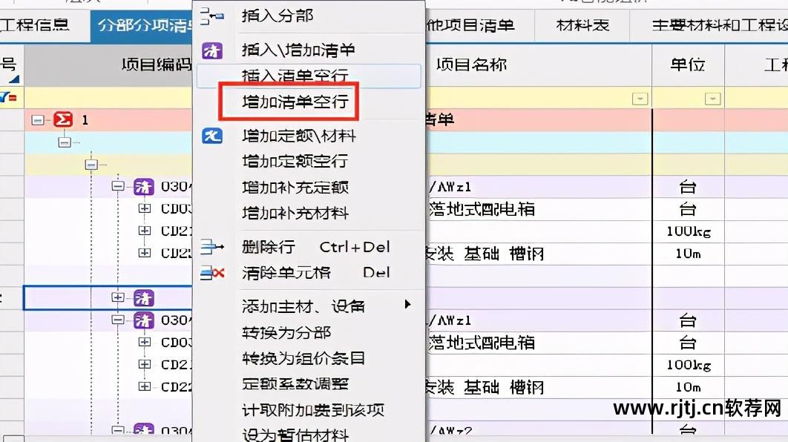Click the red sigma summary icon in row 1

[x=63, y=119]
